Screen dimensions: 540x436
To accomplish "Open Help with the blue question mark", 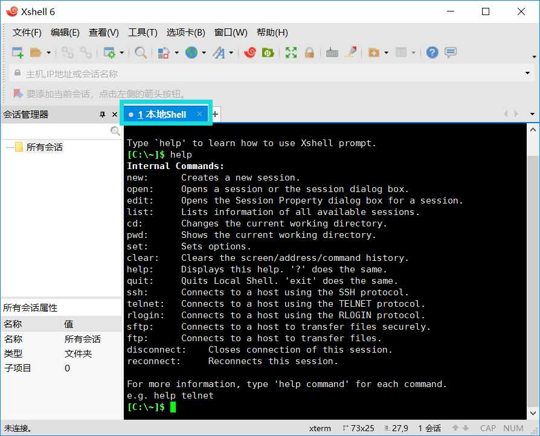I will point(432,53).
